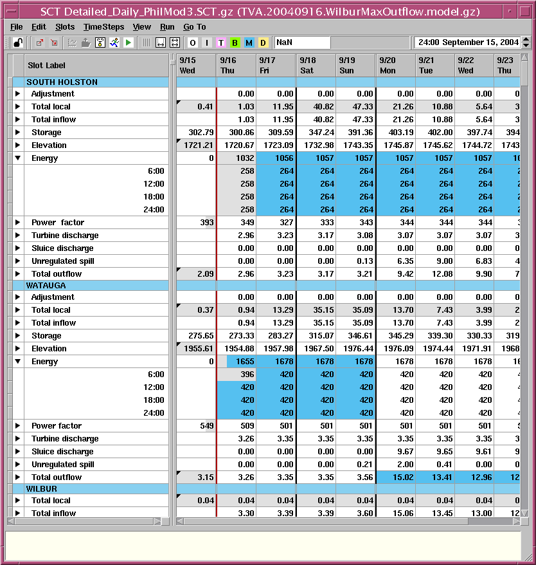The image size is (536, 565).
Task: Toggle the I flag button
Action: (207, 43)
